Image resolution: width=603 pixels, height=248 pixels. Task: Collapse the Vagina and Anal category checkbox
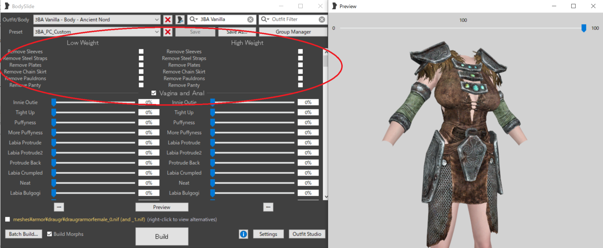point(154,93)
